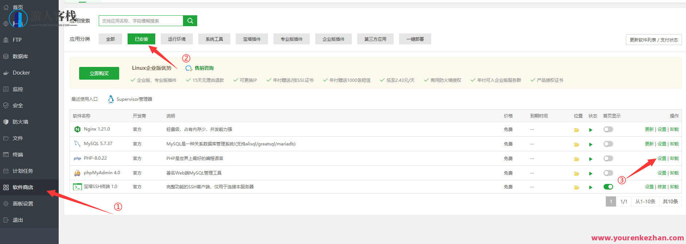Open 安全 in the sidebar
686x244 pixels.
(29, 105)
